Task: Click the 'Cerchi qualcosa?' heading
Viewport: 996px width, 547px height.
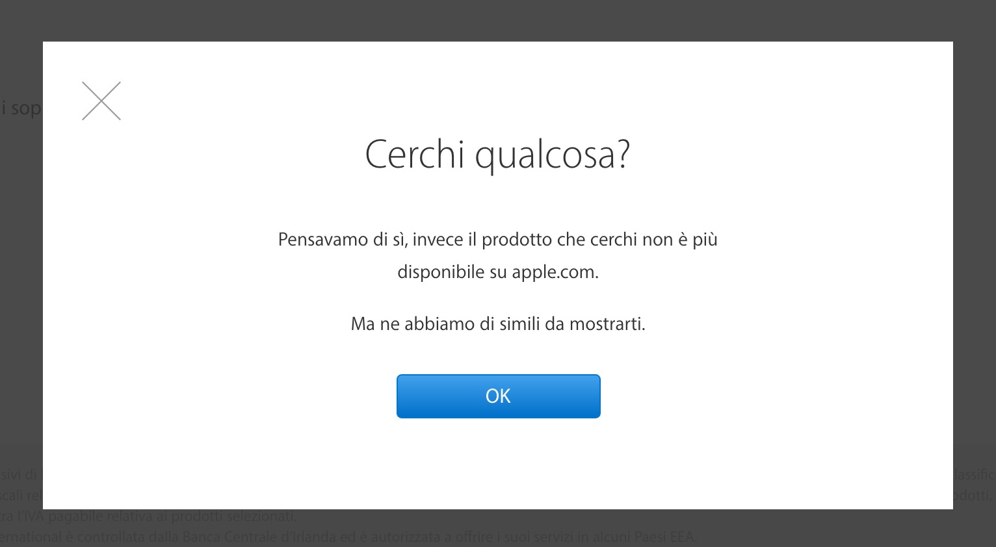Action: click(498, 155)
